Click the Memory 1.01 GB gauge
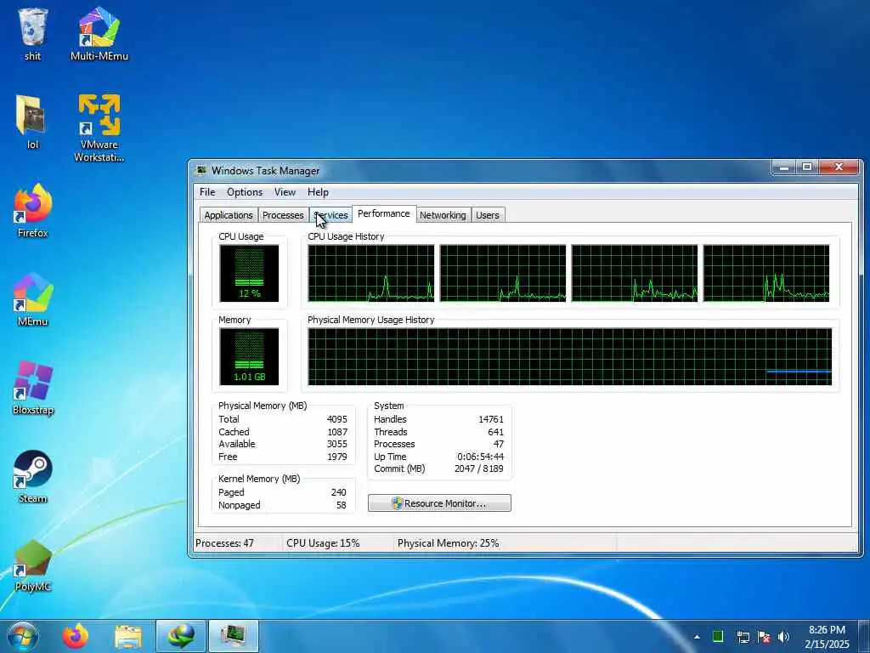 point(249,356)
